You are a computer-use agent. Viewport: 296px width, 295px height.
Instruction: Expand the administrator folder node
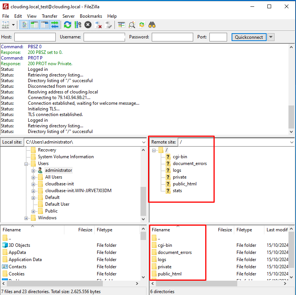pyautogui.click(x=33, y=171)
